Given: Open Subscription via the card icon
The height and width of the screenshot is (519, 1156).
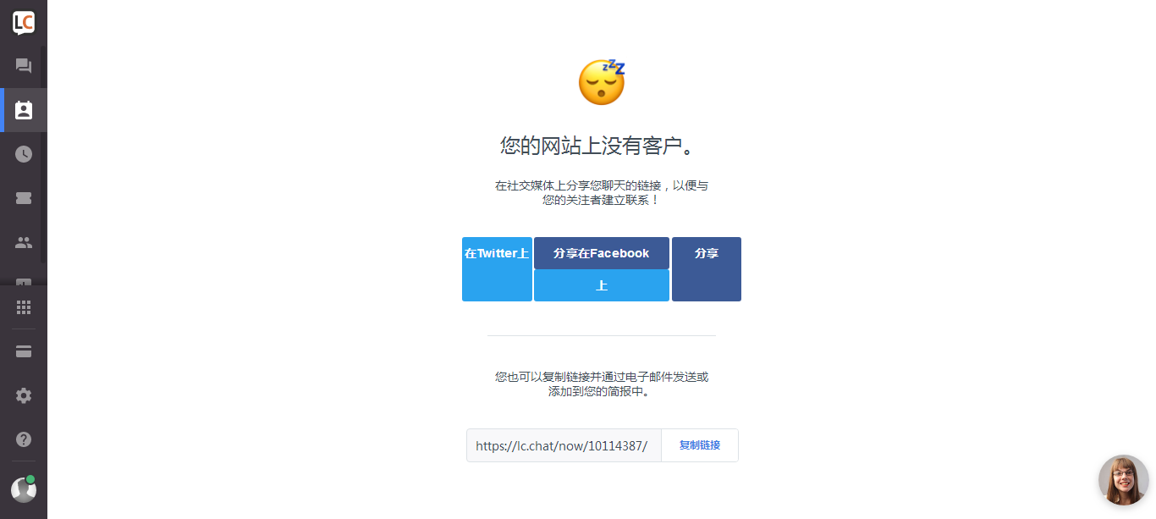Looking at the screenshot, I should coord(24,351).
